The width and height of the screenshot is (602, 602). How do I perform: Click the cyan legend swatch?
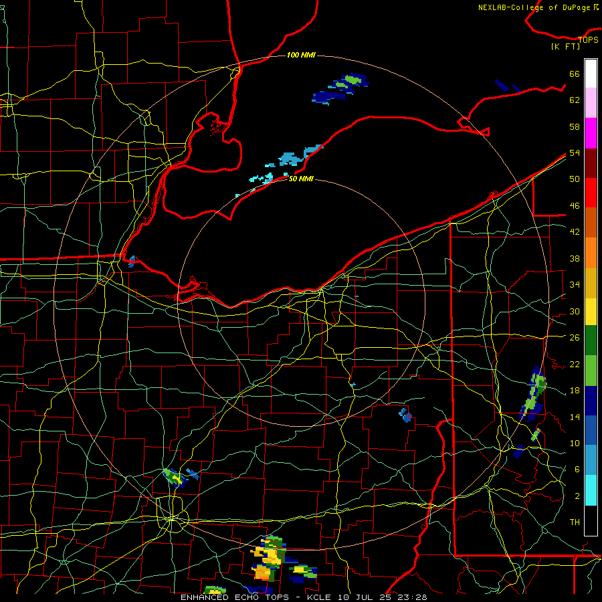tap(591, 490)
